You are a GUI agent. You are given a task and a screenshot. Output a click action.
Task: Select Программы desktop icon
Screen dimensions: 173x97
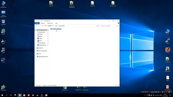coord(168,88)
